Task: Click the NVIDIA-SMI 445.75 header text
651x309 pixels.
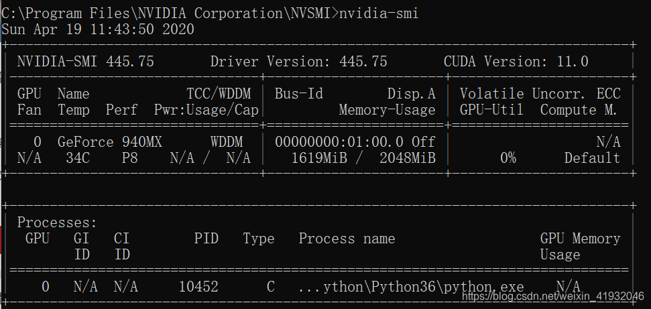Action: (x=86, y=62)
